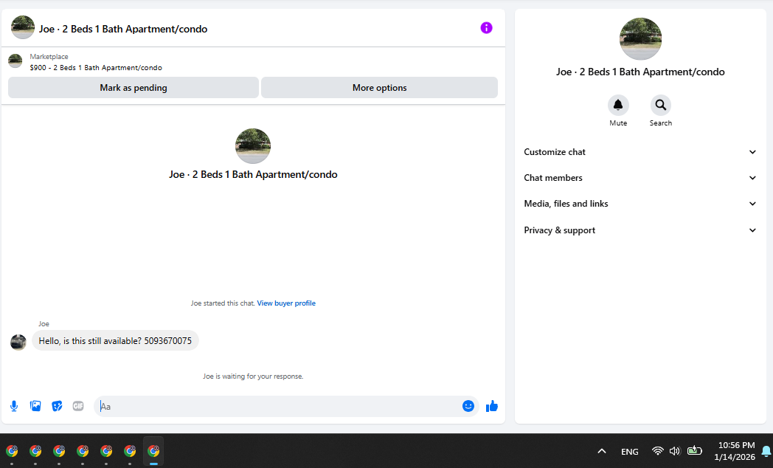Expand the Chat members section
The height and width of the screenshot is (468, 773).
(x=640, y=178)
